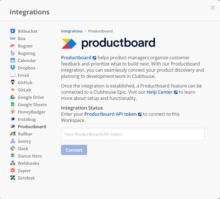
Task: Click the Status Hero shield icon
Action: pyautogui.click(x=13, y=156)
